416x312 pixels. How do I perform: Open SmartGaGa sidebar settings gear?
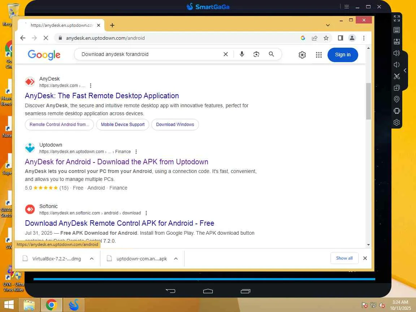[396, 122]
